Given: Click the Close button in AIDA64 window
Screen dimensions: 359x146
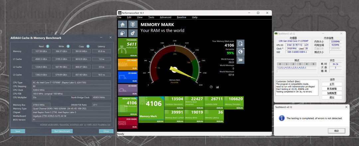Looking at the screenshot, I should pos(106,131).
